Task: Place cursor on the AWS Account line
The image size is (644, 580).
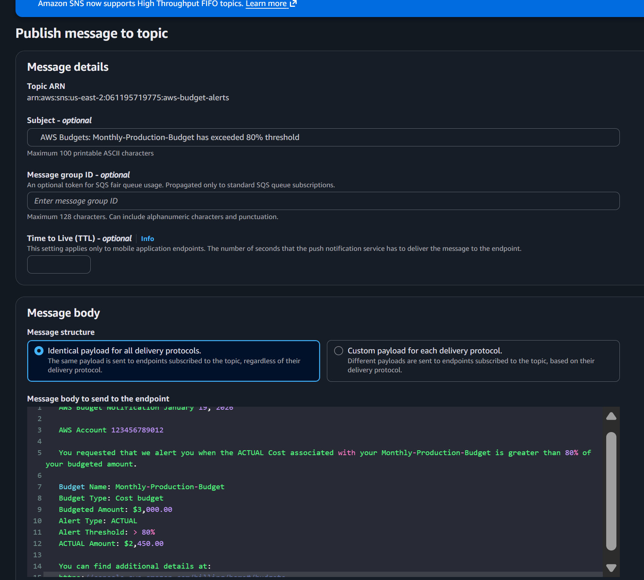Action: [111, 430]
